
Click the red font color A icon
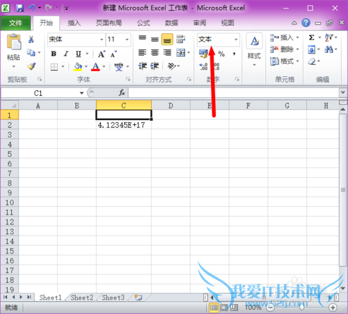point(95,67)
